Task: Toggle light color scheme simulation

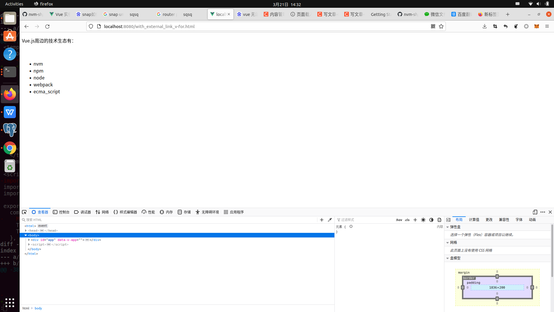Action: [x=423, y=220]
